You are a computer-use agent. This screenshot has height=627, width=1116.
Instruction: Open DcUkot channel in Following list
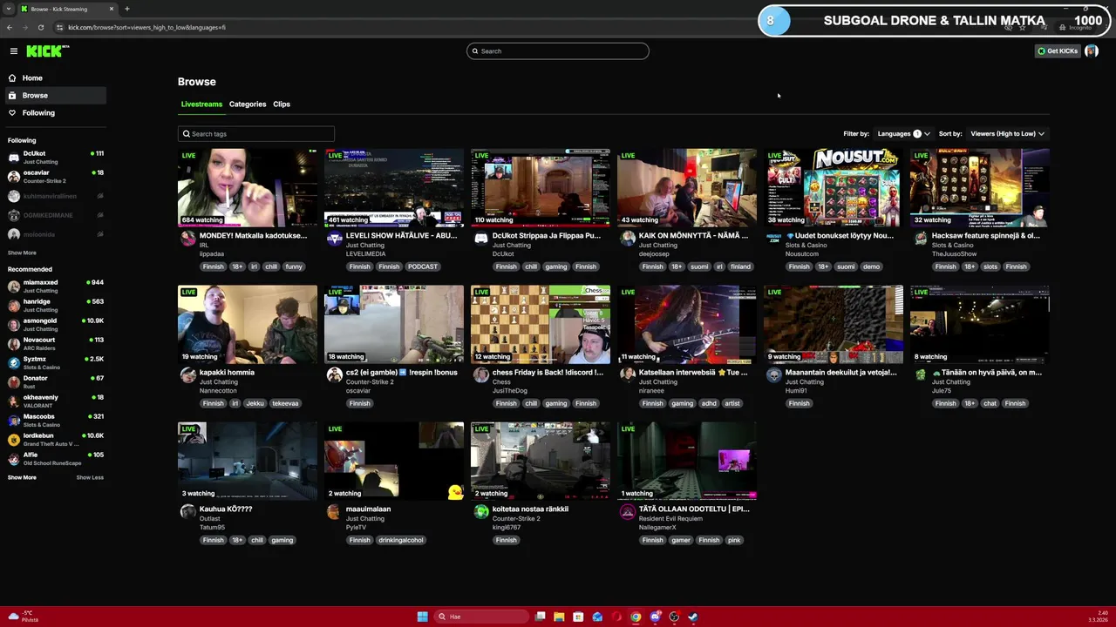(x=54, y=157)
